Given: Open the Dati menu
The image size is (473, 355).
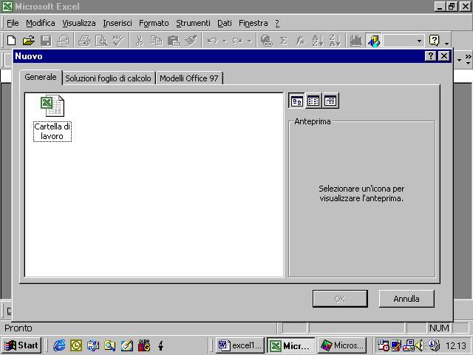Looking at the screenshot, I should point(225,23).
